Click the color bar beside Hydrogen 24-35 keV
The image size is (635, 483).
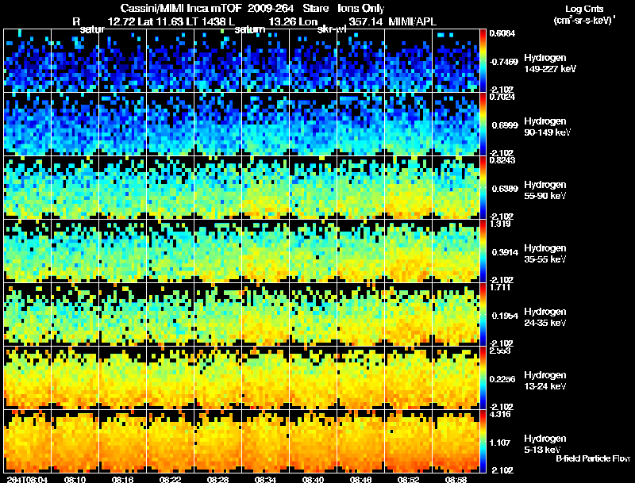(483, 314)
